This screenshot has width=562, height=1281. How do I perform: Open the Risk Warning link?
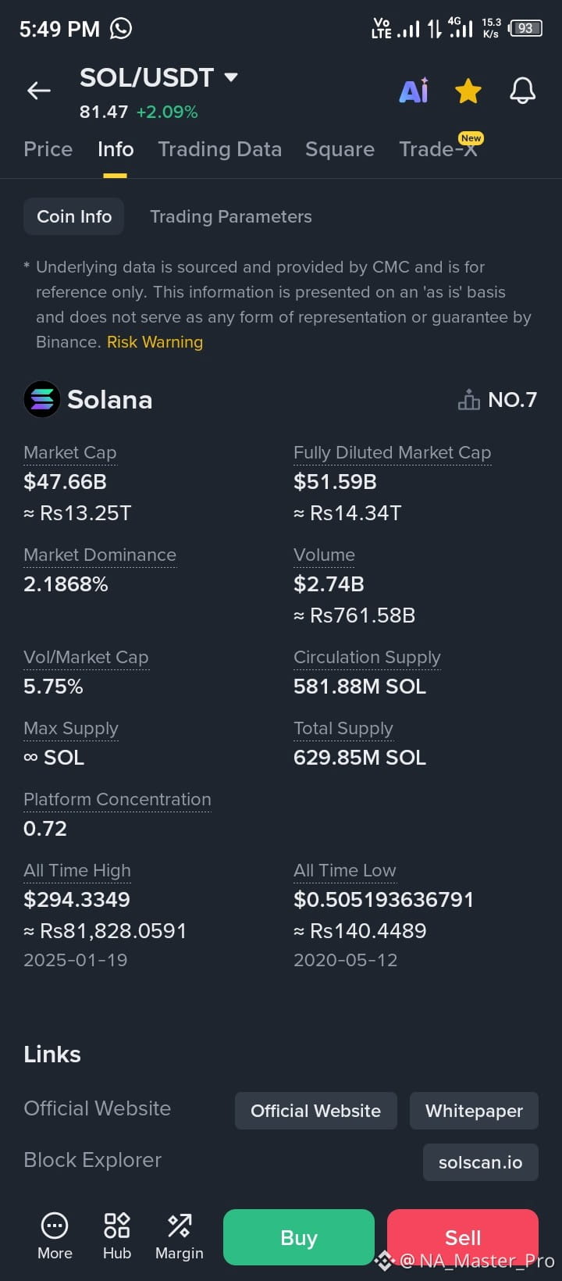[155, 342]
